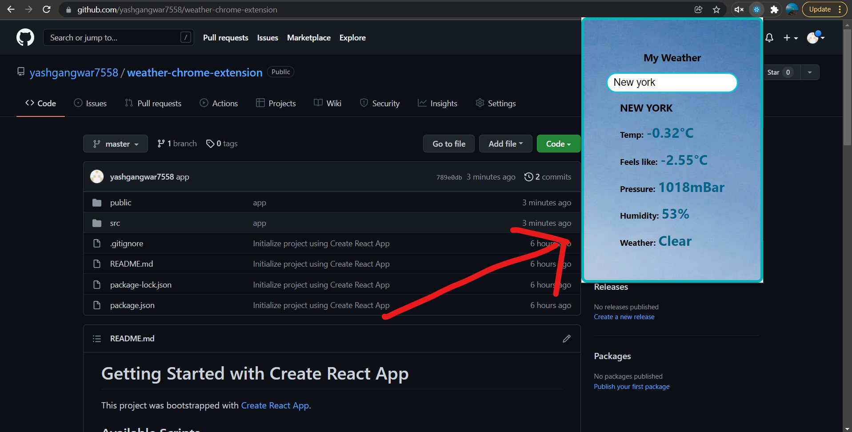Open README table of contents list icon
This screenshot has width=852, height=432.
97,339
